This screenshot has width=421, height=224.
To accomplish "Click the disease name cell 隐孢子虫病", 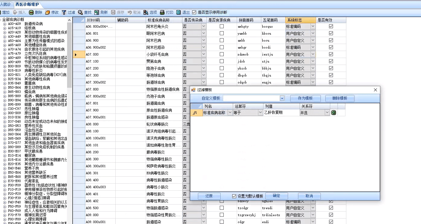I will point(164,68).
